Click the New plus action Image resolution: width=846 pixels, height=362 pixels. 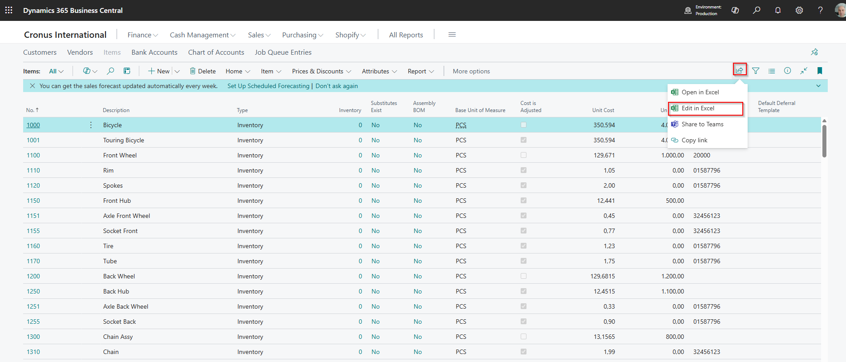tap(159, 71)
